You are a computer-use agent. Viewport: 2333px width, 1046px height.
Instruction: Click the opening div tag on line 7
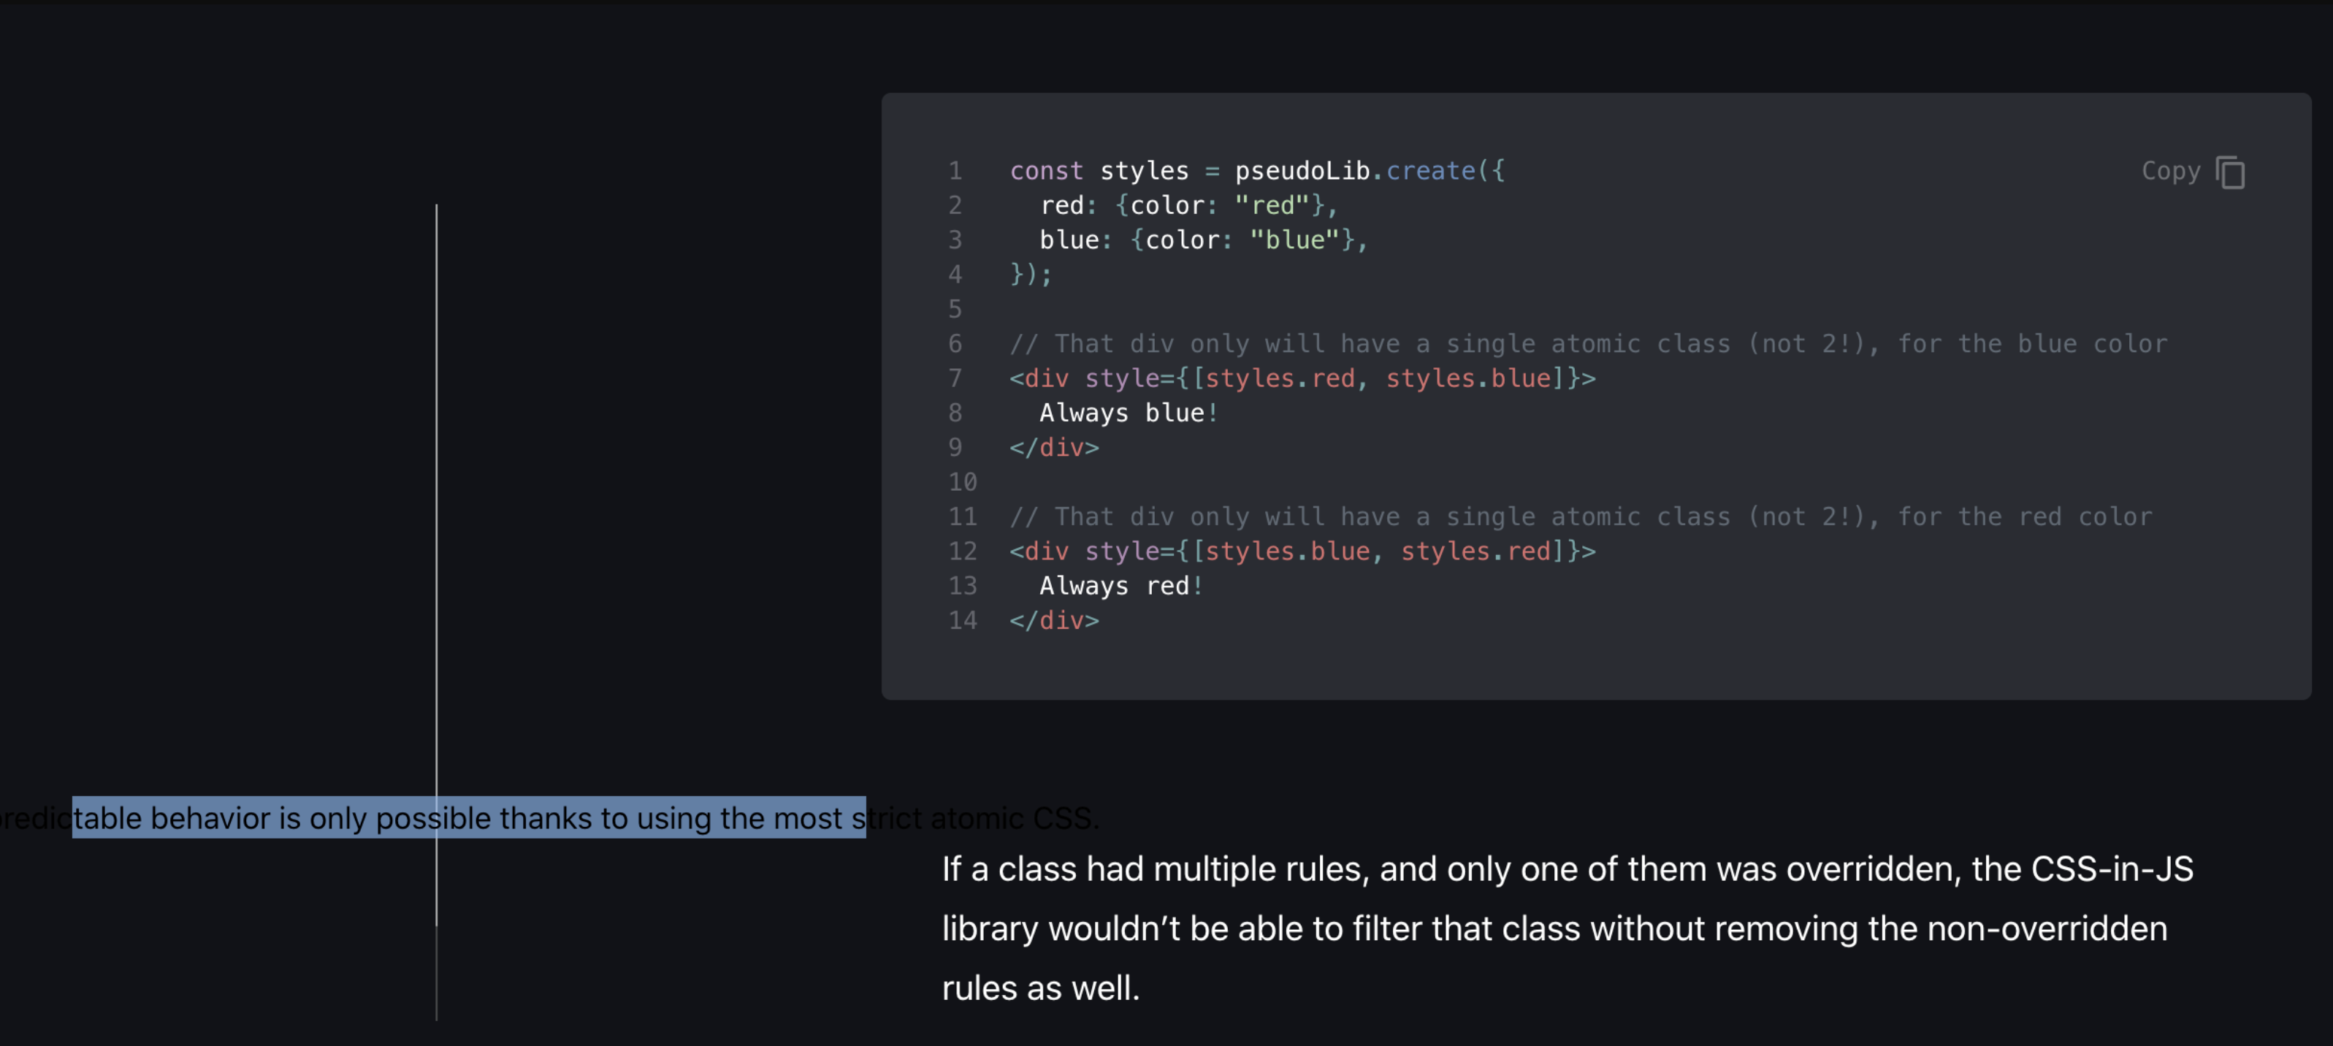pos(1039,378)
